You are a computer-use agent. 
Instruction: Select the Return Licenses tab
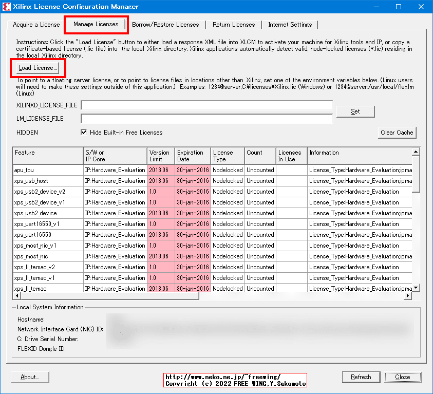pos(234,25)
